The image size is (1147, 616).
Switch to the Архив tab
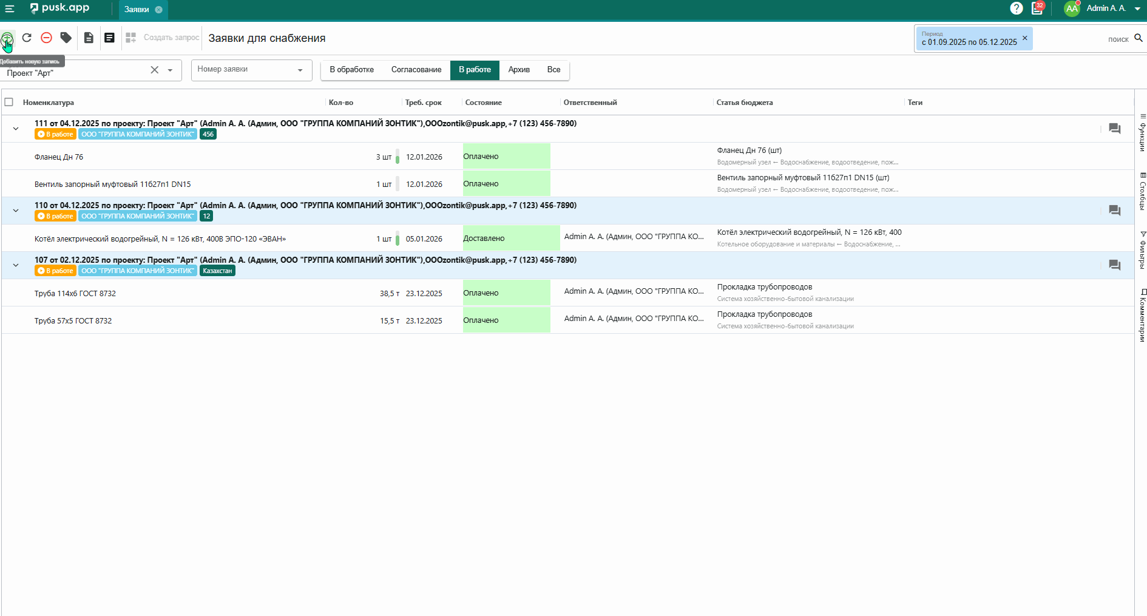(x=519, y=70)
